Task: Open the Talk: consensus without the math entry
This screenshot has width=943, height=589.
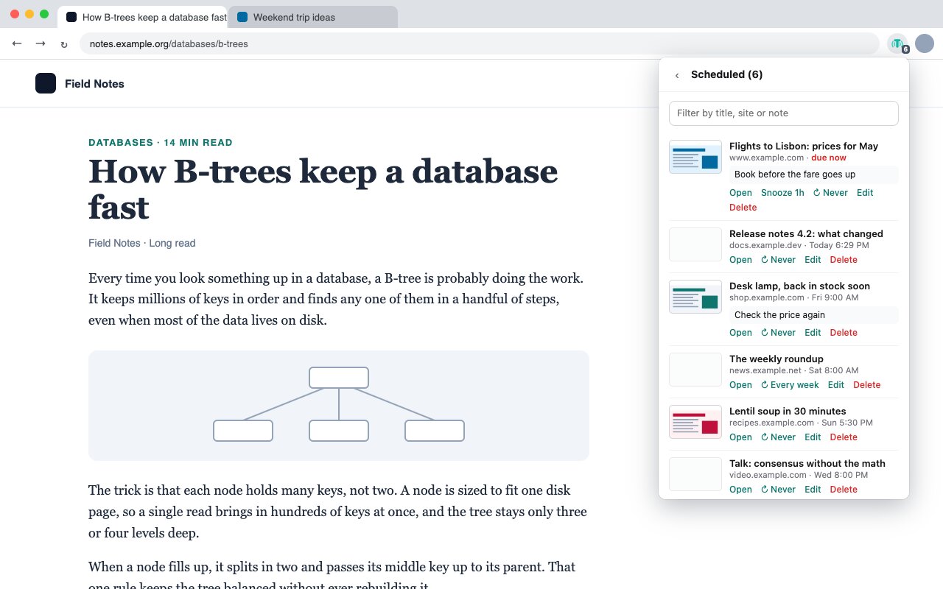Action: [x=740, y=490]
